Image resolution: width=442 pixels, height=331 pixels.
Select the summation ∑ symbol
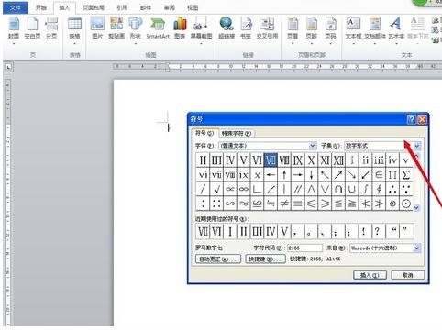coord(406,175)
